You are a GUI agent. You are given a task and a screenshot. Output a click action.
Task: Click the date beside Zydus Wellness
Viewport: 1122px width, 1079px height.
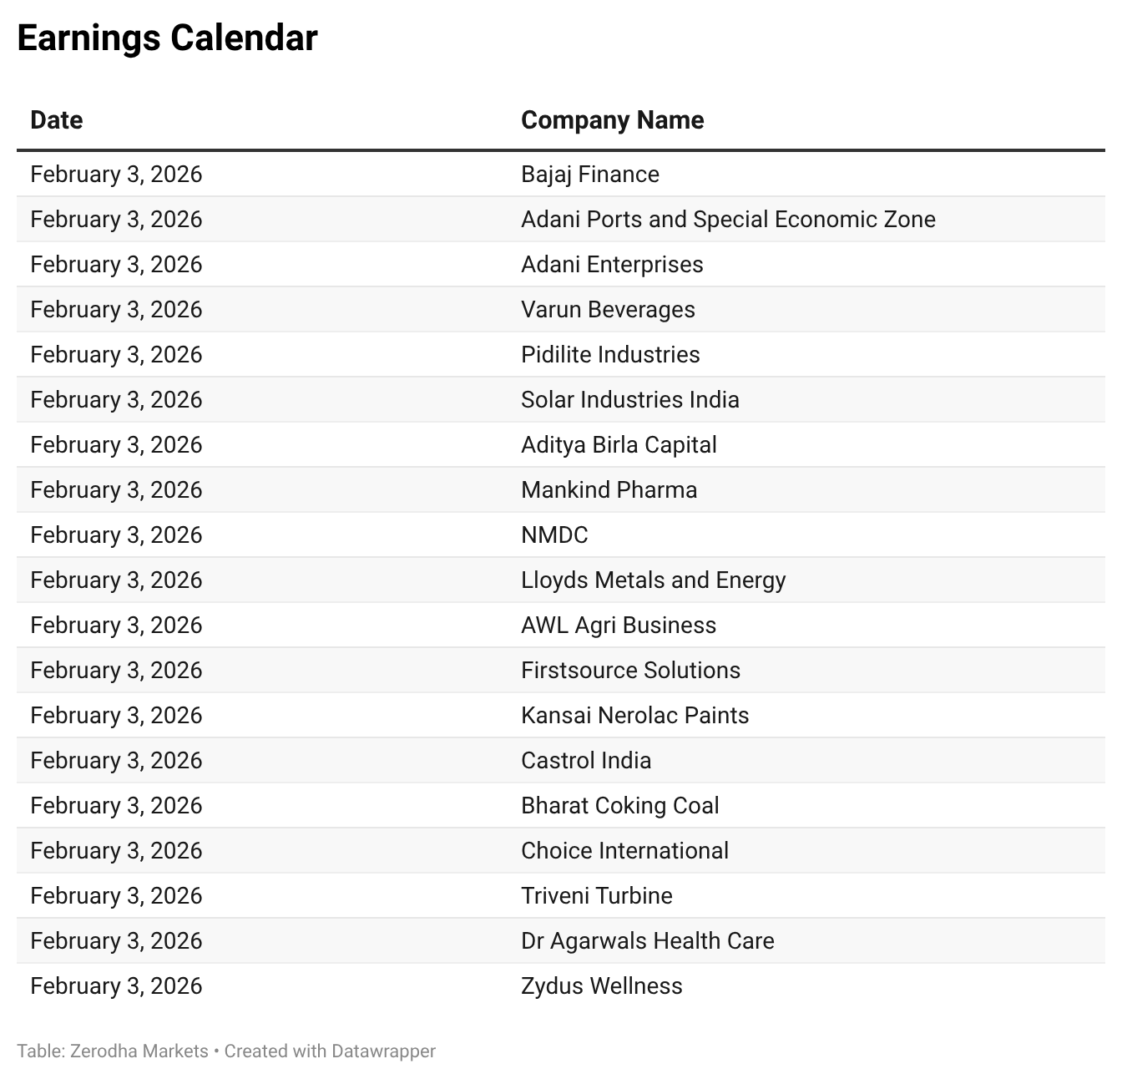(116, 985)
